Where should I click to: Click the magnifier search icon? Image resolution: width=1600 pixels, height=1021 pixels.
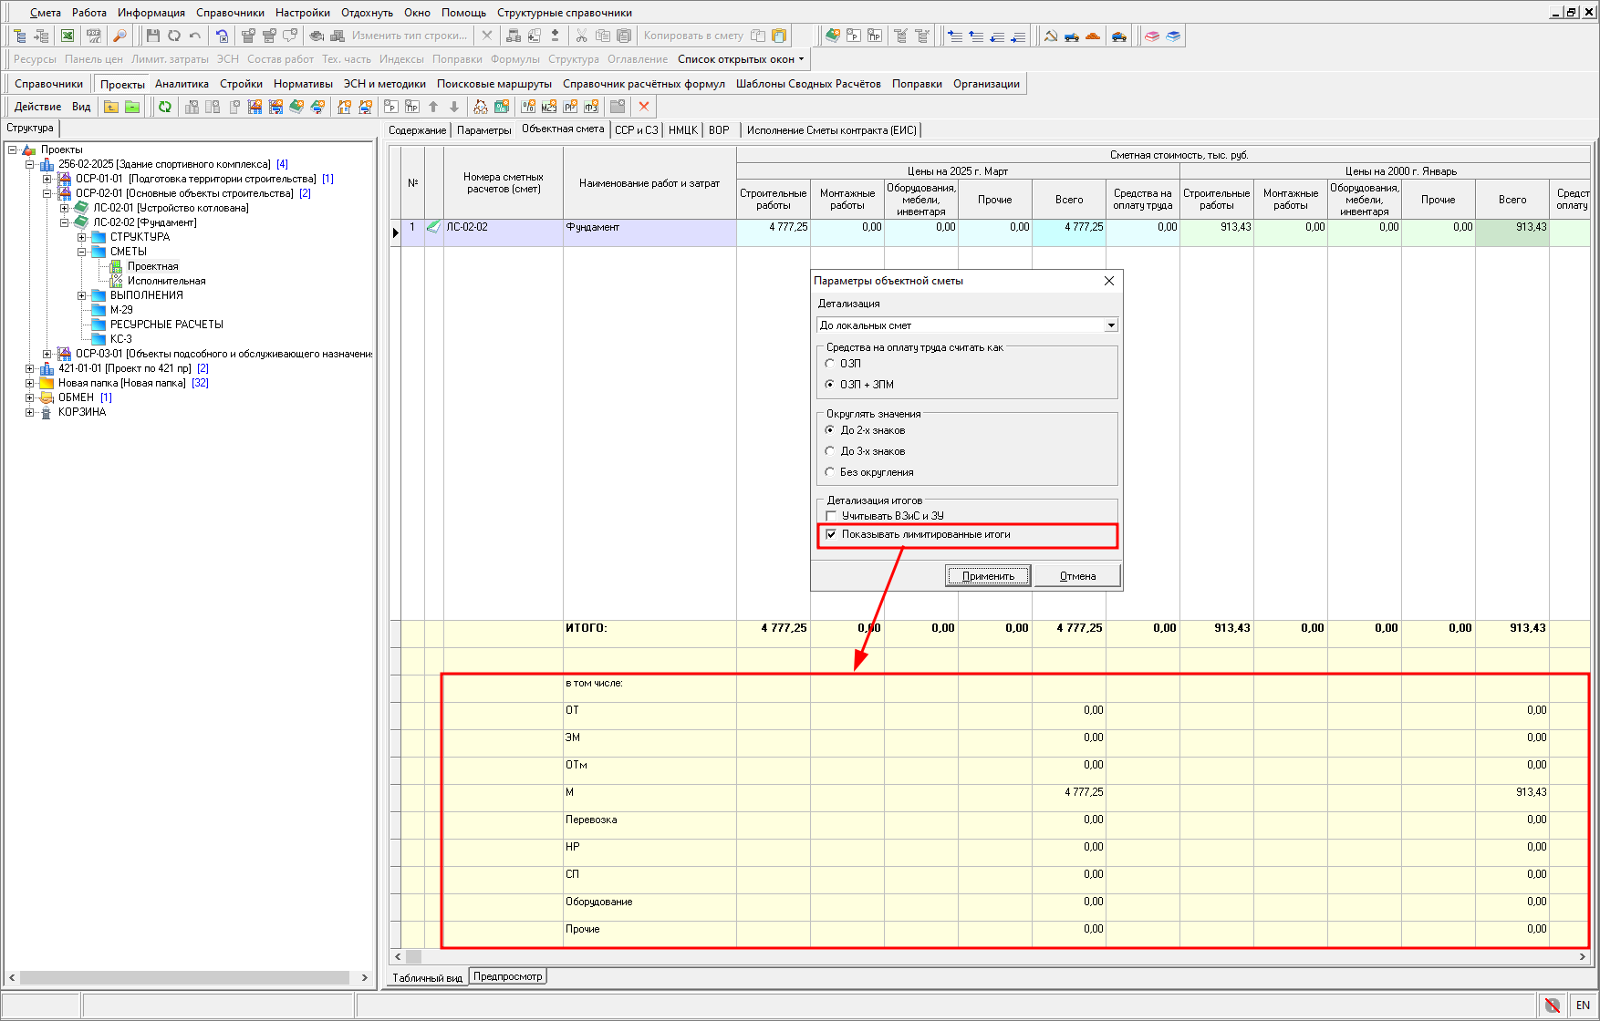[119, 36]
